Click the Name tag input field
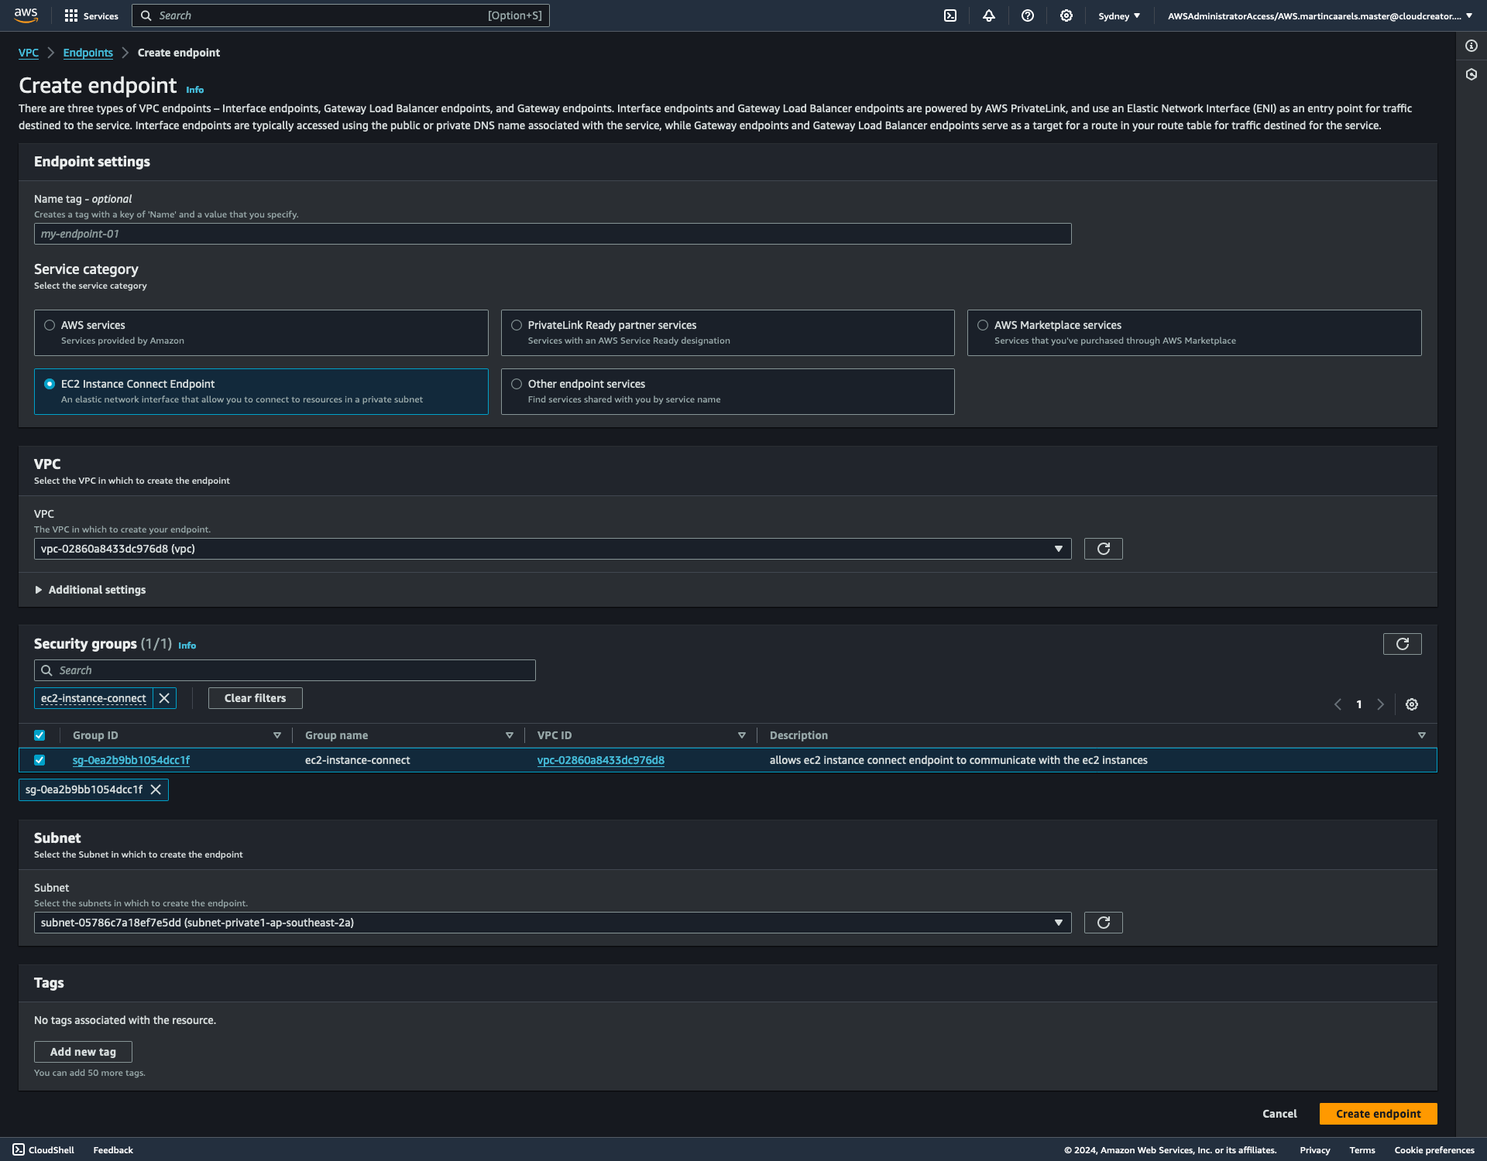The width and height of the screenshot is (1487, 1161). pyautogui.click(x=552, y=234)
